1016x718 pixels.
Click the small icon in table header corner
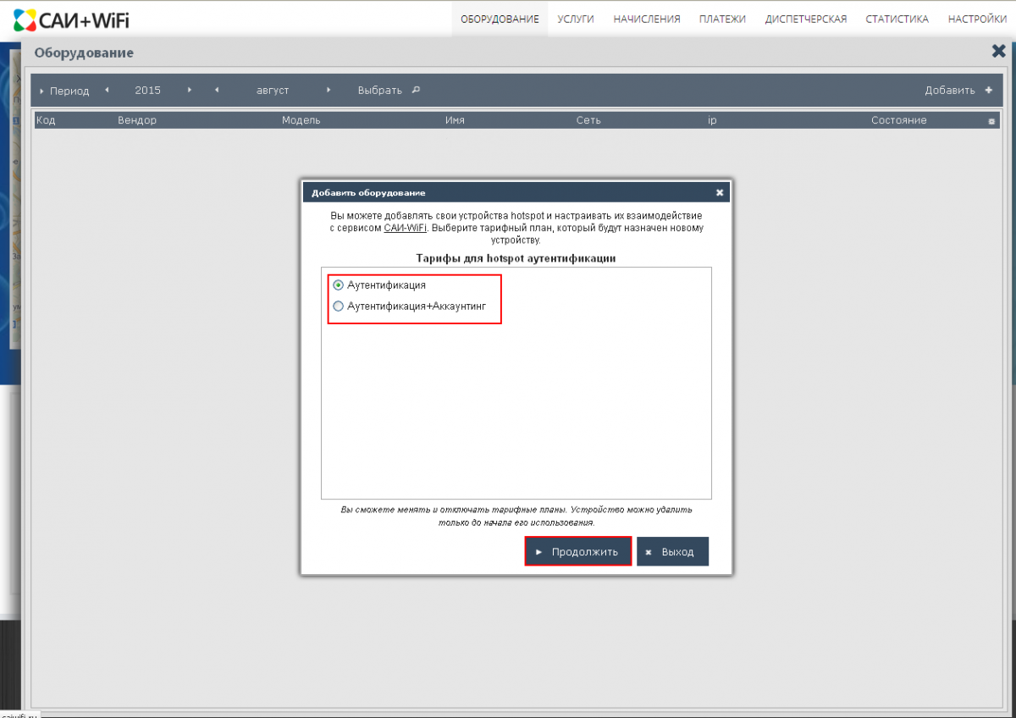point(991,121)
